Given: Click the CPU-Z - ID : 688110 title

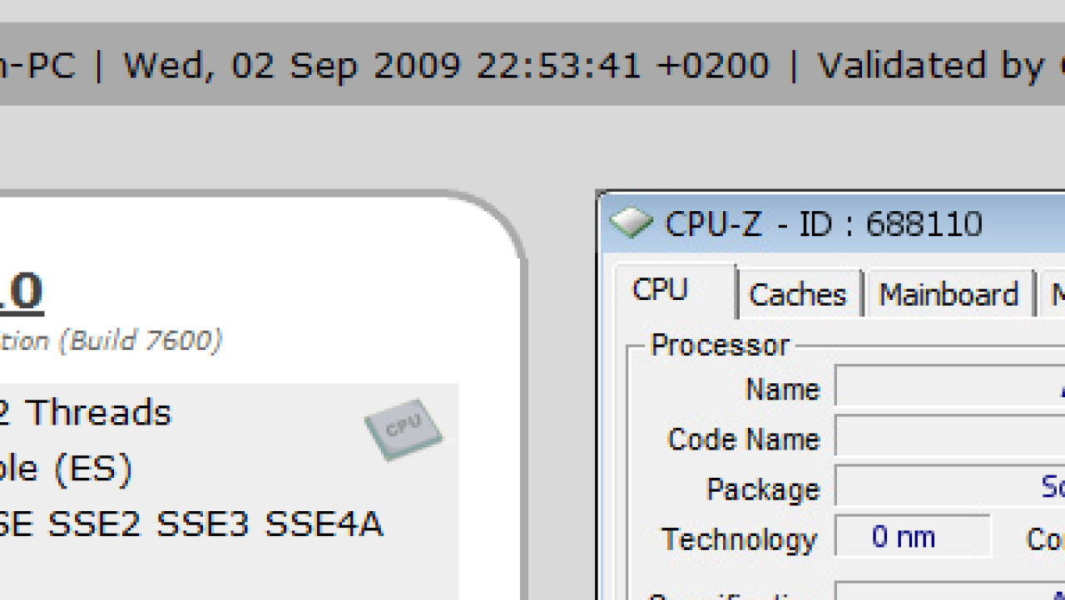Looking at the screenshot, I should [x=824, y=224].
